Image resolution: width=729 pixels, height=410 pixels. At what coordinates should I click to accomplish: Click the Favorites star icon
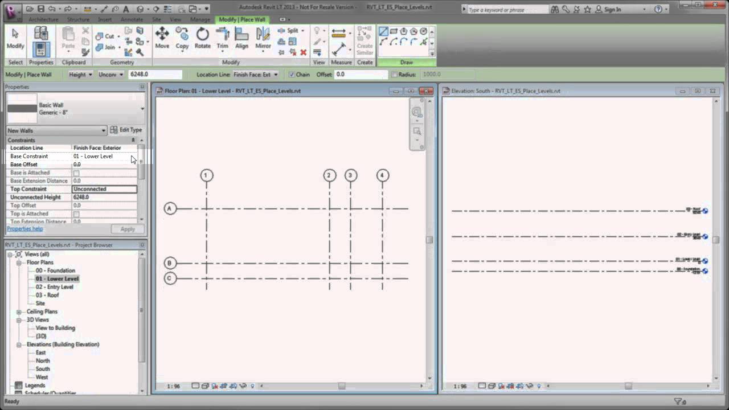tap(588, 9)
